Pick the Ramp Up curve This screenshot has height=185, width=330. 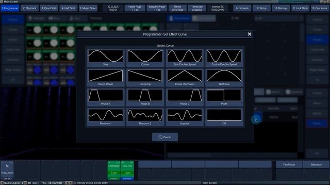pyautogui.click(x=145, y=78)
